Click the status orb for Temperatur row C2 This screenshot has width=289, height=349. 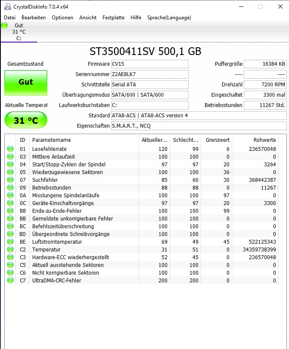pyautogui.click(x=10, y=250)
